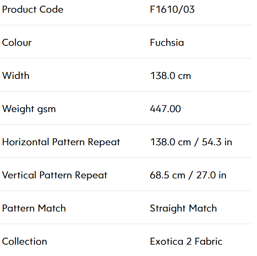Select the 447.00 weight value

165,109
